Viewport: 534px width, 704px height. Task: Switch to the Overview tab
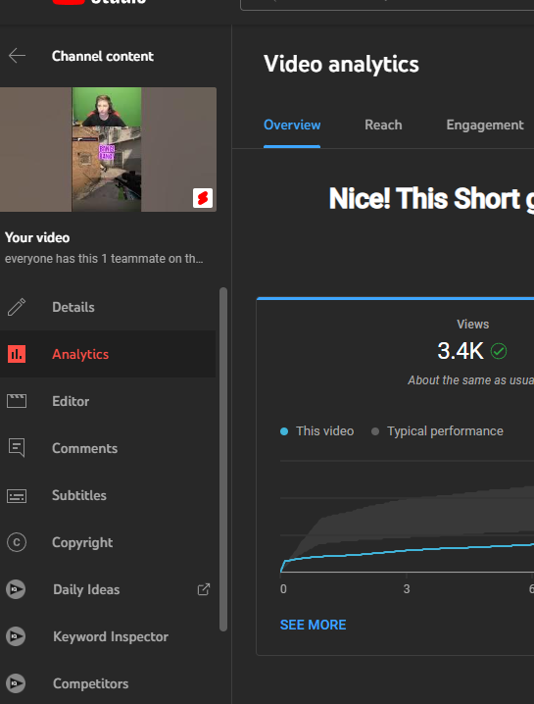292,125
